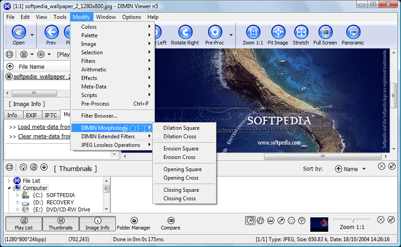Expand the (E:) DVD/CD-RW Drive
Image resolution: width=401 pixels, height=247 pixels.
(18, 209)
